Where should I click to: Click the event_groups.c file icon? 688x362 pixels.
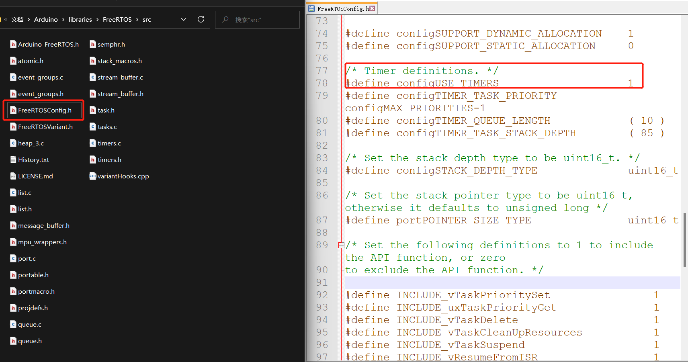click(x=13, y=77)
